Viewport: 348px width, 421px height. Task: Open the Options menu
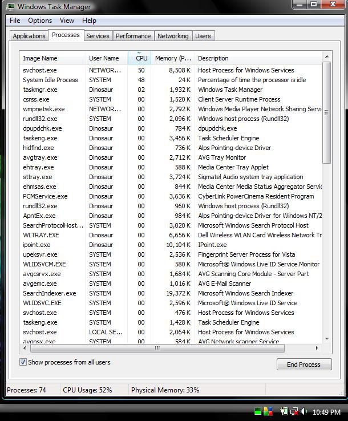(40, 21)
